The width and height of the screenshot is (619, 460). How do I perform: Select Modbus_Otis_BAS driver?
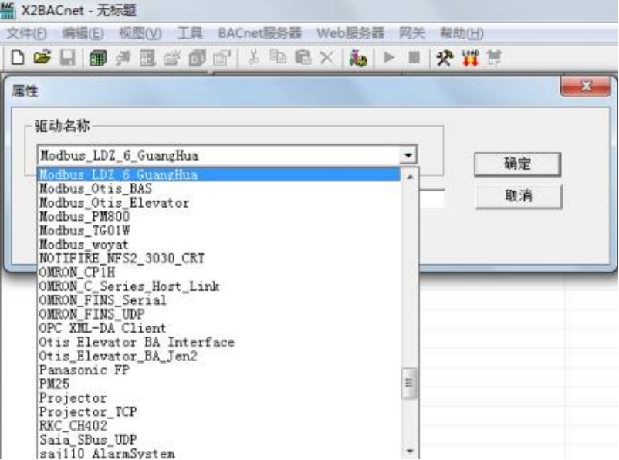218,189
